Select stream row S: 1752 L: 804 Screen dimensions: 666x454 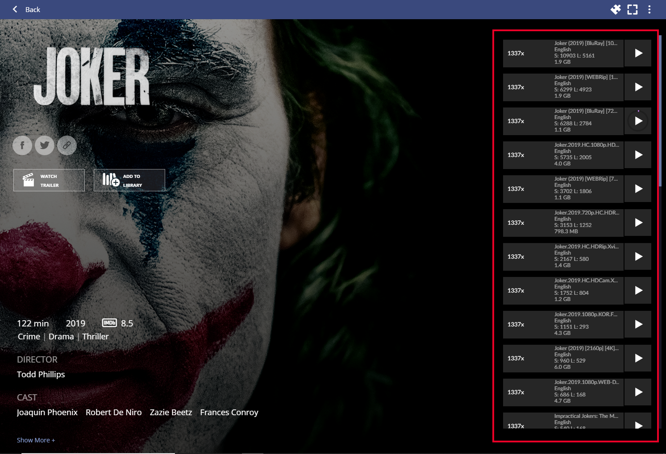click(563, 290)
